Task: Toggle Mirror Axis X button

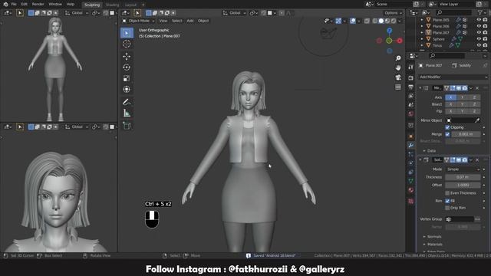Action: pyautogui.click(x=451, y=97)
